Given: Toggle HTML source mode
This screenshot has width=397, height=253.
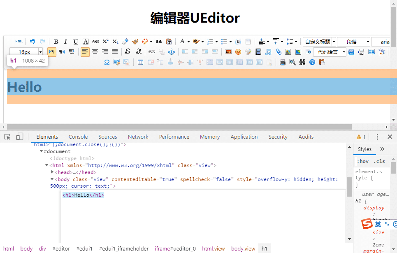Looking at the screenshot, I should tap(19, 41).
